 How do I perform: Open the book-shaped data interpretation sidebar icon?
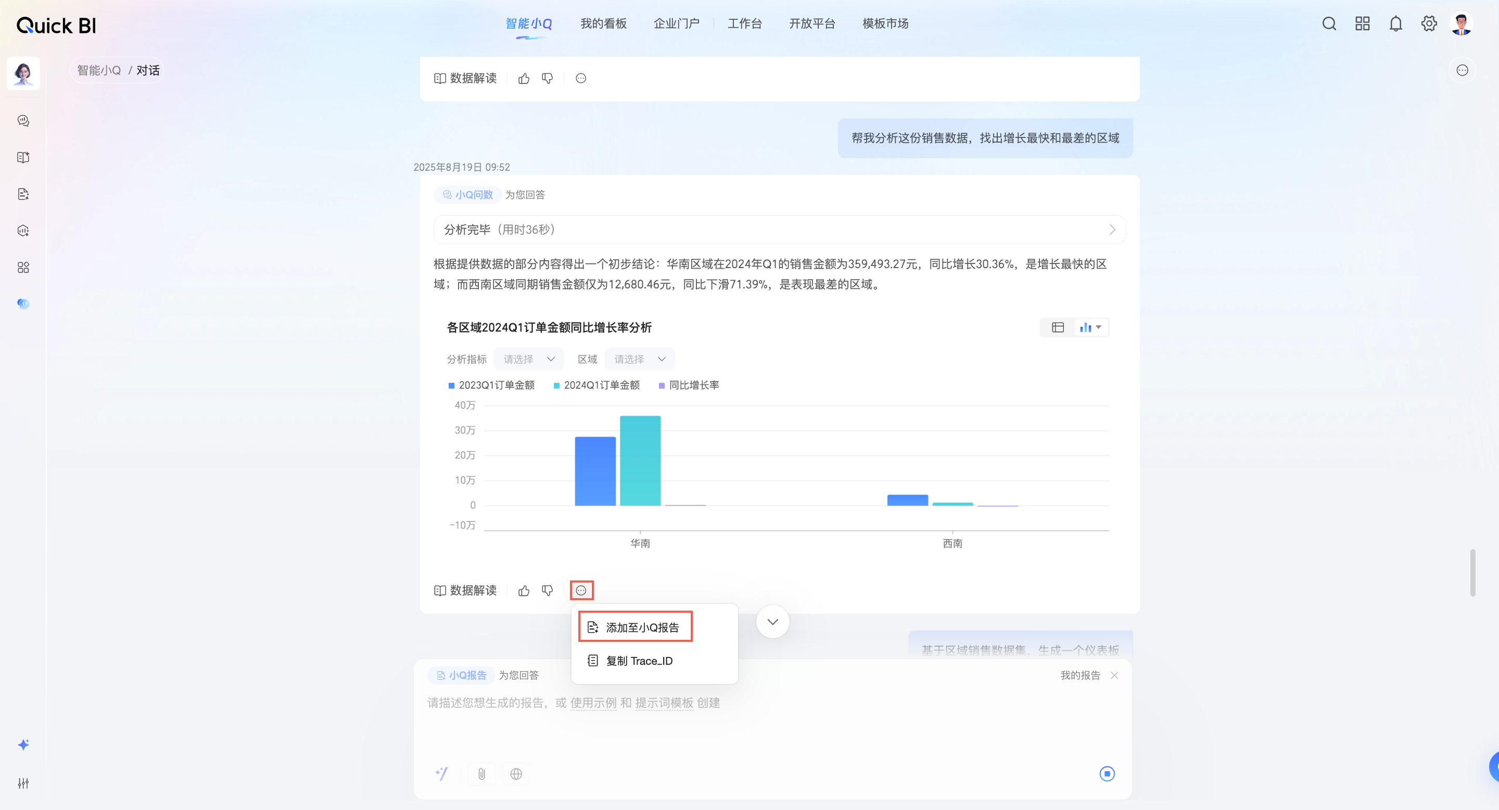click(x=23, y=157)
